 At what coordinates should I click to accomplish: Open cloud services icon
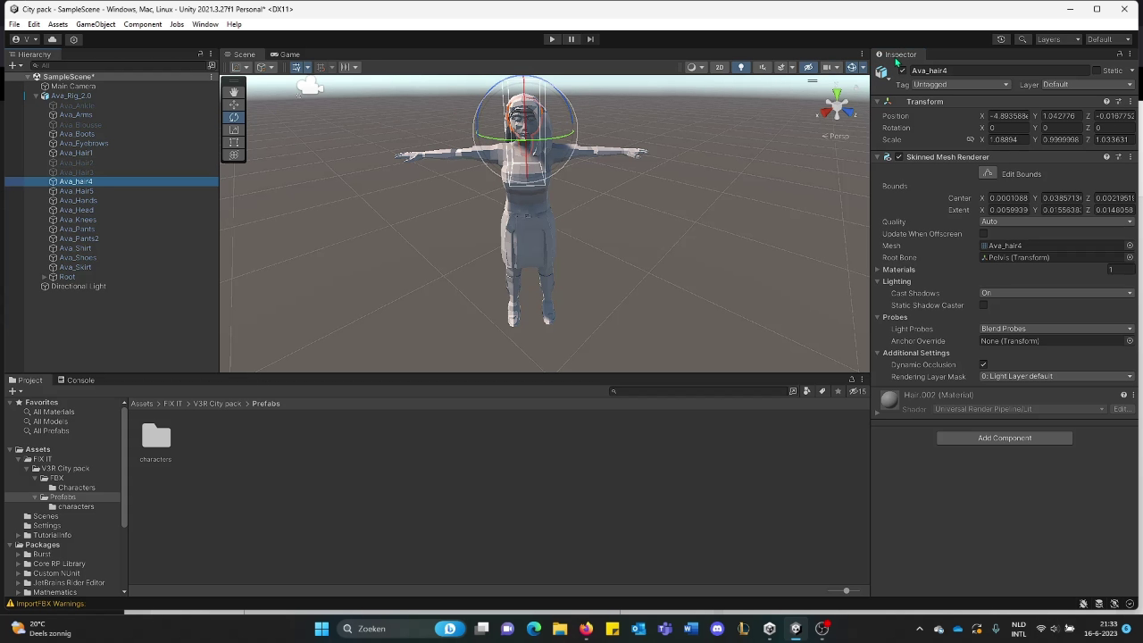point(52,39)
